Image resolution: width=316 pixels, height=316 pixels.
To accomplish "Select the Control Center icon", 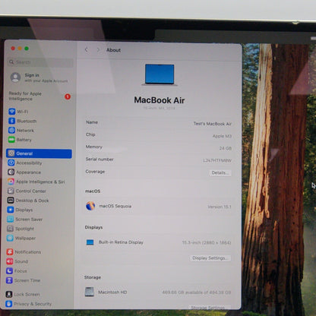I will click(11, 191).
